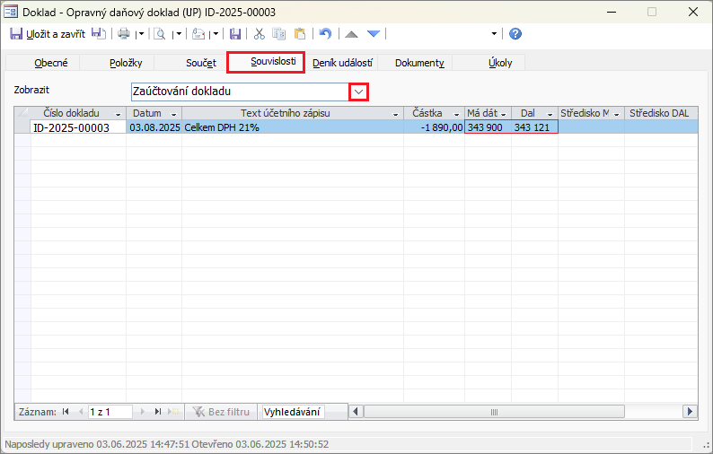Go to previous document (gray up arrow)
Screen dimensions: 713x454
coord(351,33)
